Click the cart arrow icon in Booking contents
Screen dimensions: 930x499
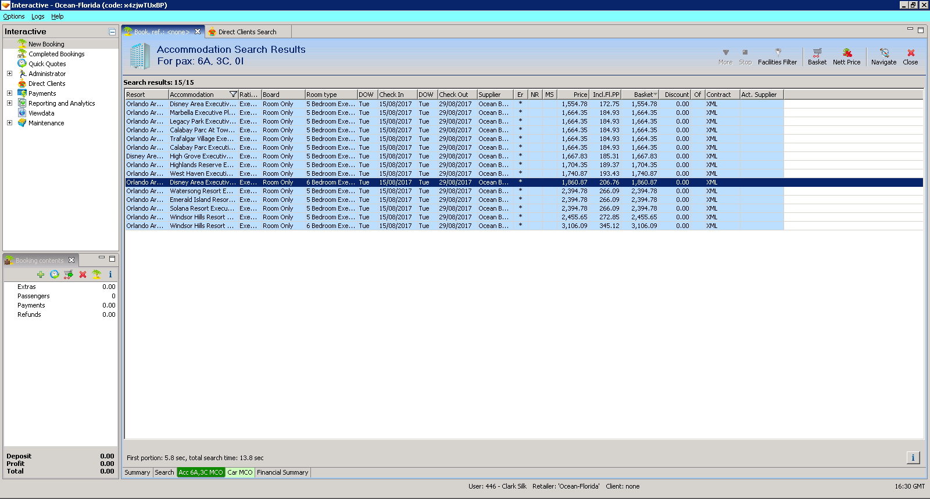point(69,274)
